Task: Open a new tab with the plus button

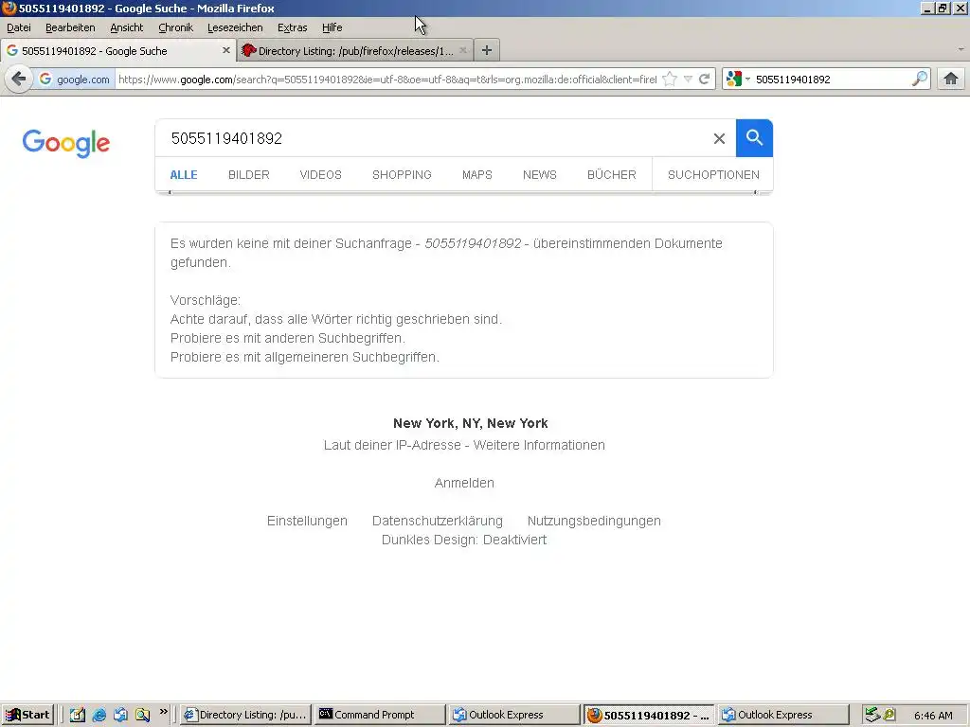Action: pyautogui.click(x=487, y=51)
